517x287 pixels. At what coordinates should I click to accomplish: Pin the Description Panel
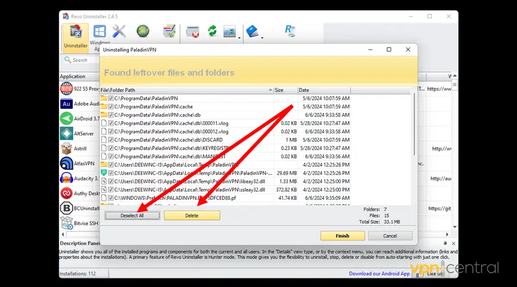pyautogui.click(x=445, y=243)
